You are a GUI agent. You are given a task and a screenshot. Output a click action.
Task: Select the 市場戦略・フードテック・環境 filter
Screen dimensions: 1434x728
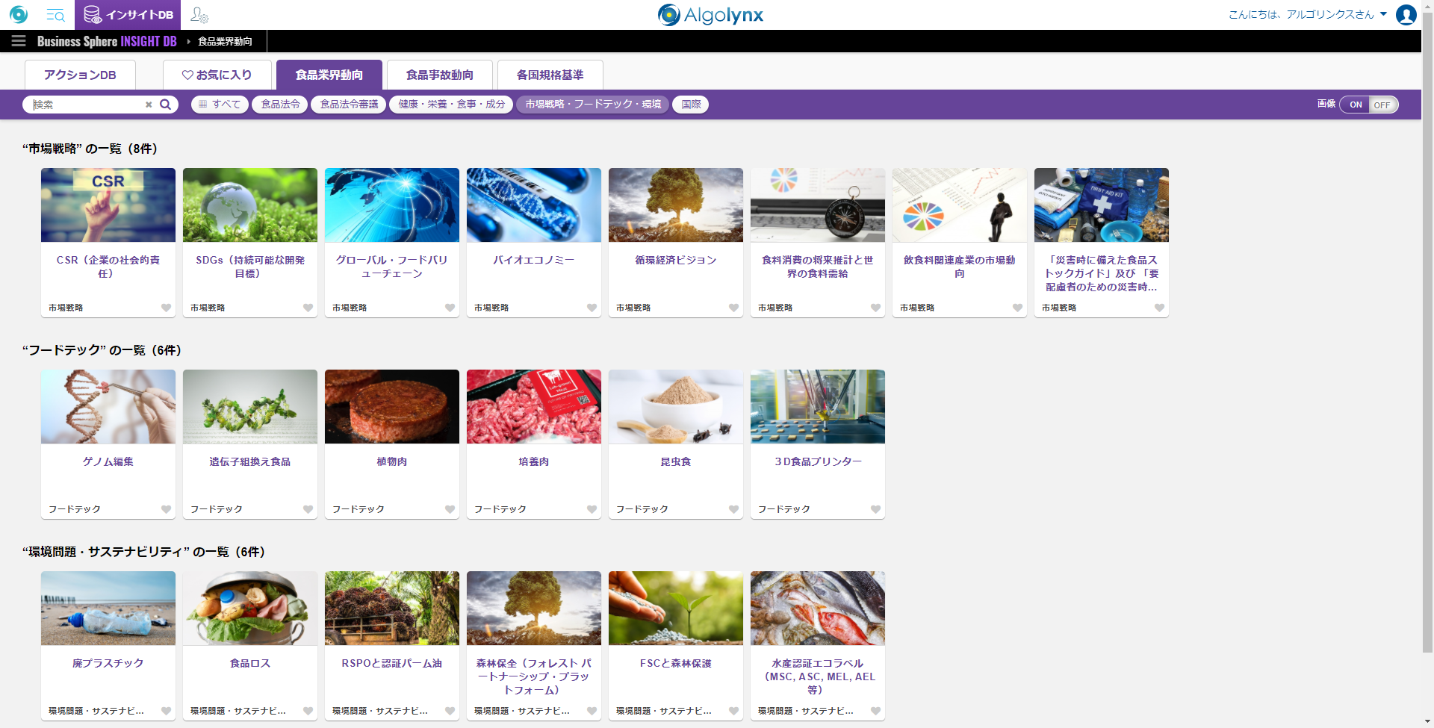pos(593,105)
